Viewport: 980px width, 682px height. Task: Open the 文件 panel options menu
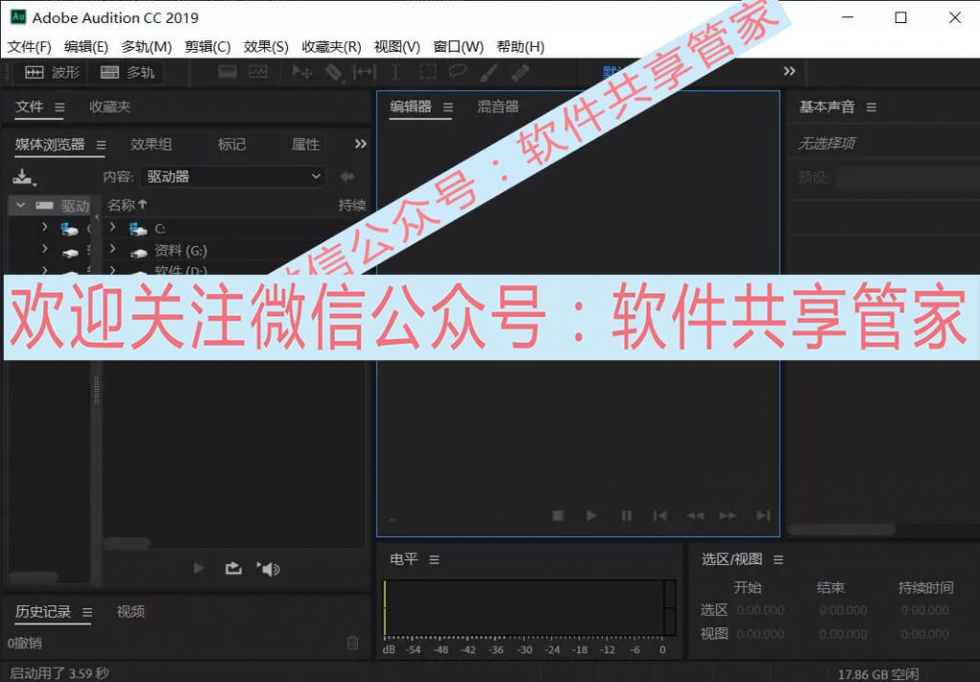[59, 107]
